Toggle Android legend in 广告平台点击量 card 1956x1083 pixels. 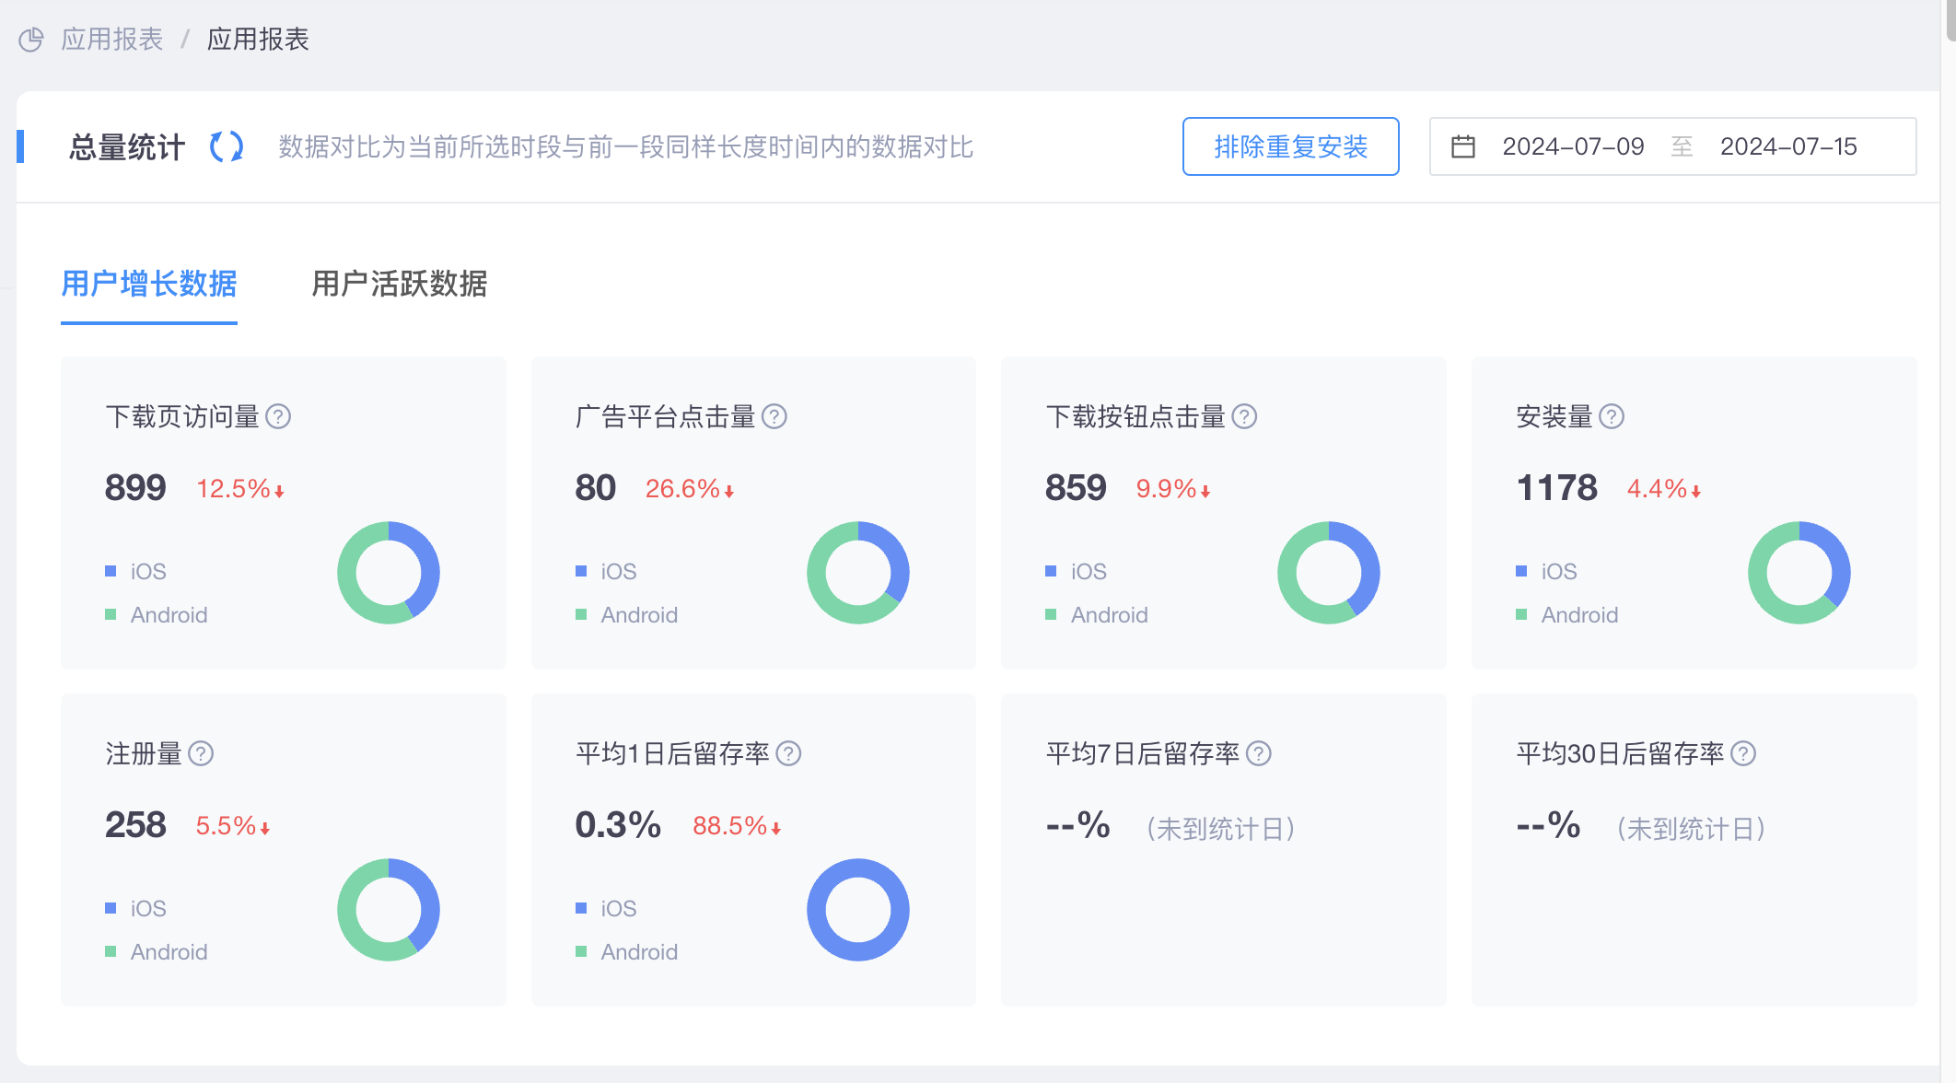click(627, 615)
